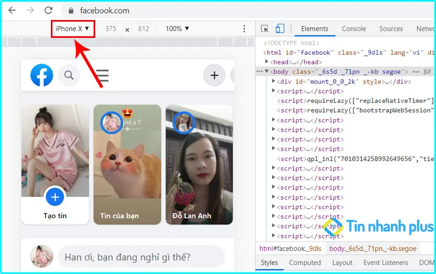This screenshot has width=436, height=274.
Task: Activate the inspect element picker icon
Action: (265, 29)
